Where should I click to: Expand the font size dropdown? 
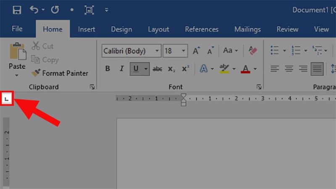pos(184,51)
